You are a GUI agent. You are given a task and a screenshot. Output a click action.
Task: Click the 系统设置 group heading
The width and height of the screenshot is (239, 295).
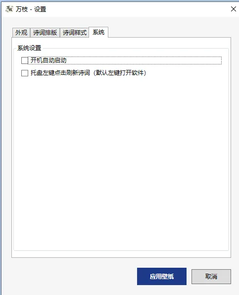point(29,48)
